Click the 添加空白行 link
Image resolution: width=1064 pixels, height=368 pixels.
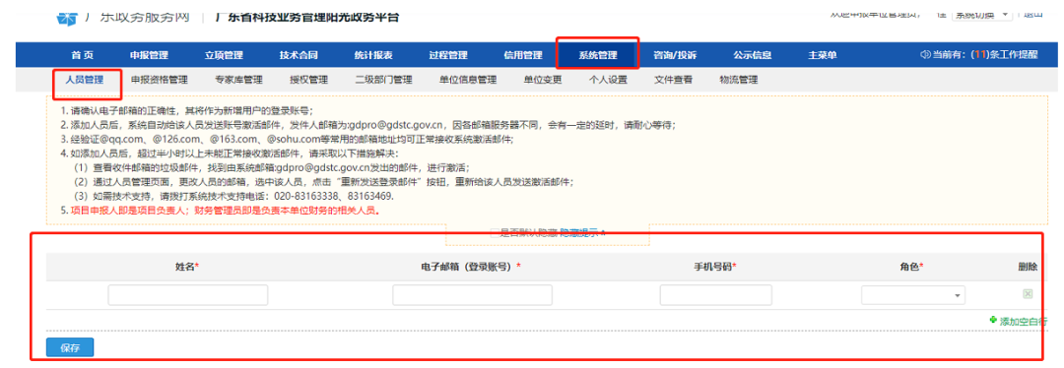pos(1024,321)
